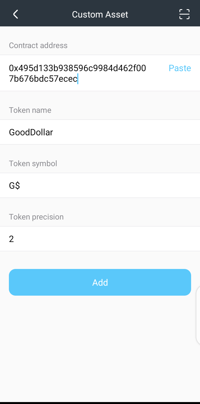The height and width of the screenshot is (404, 200).
Task: Click the Token symbol label
Action: click(x=33, y=164)
